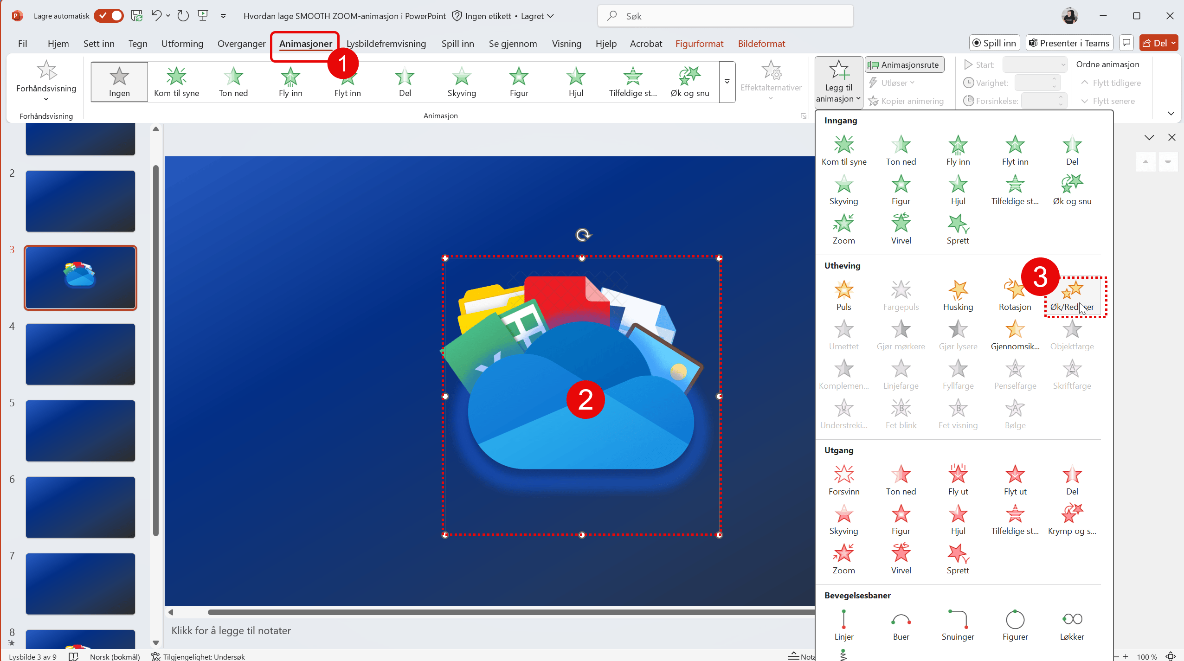1184x661 pixels.
Task: Open the Lysbildefremvisning tab
Action: pos(386,44)
